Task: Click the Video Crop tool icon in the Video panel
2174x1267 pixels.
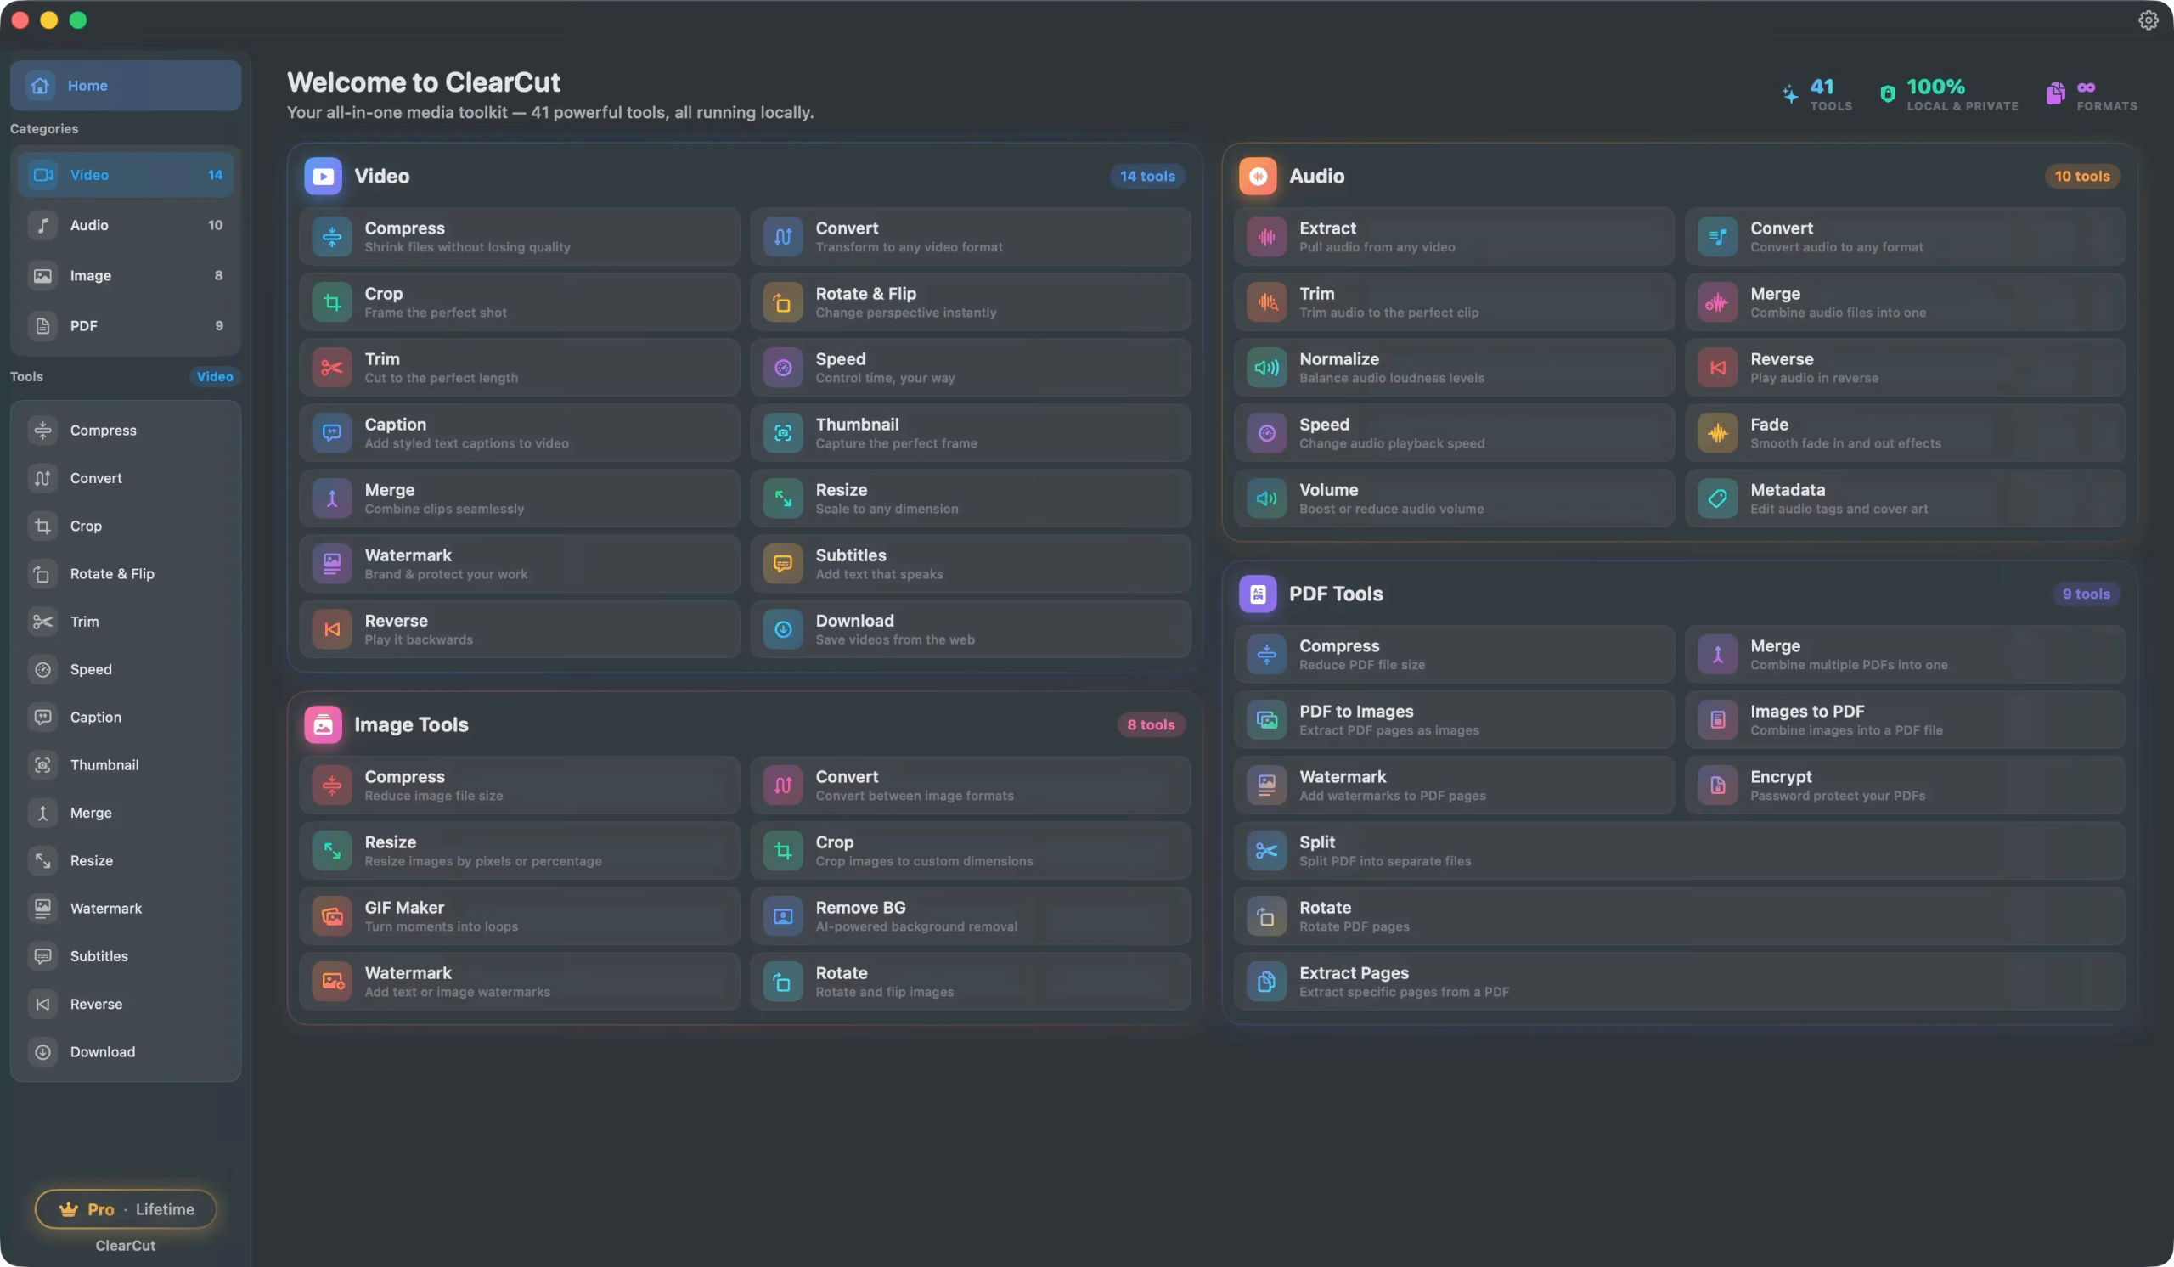Action: [x=332, y=301]
